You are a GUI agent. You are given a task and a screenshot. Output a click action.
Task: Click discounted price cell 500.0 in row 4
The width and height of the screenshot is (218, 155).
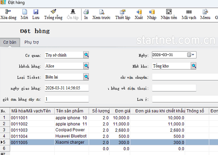click(157, 136)
